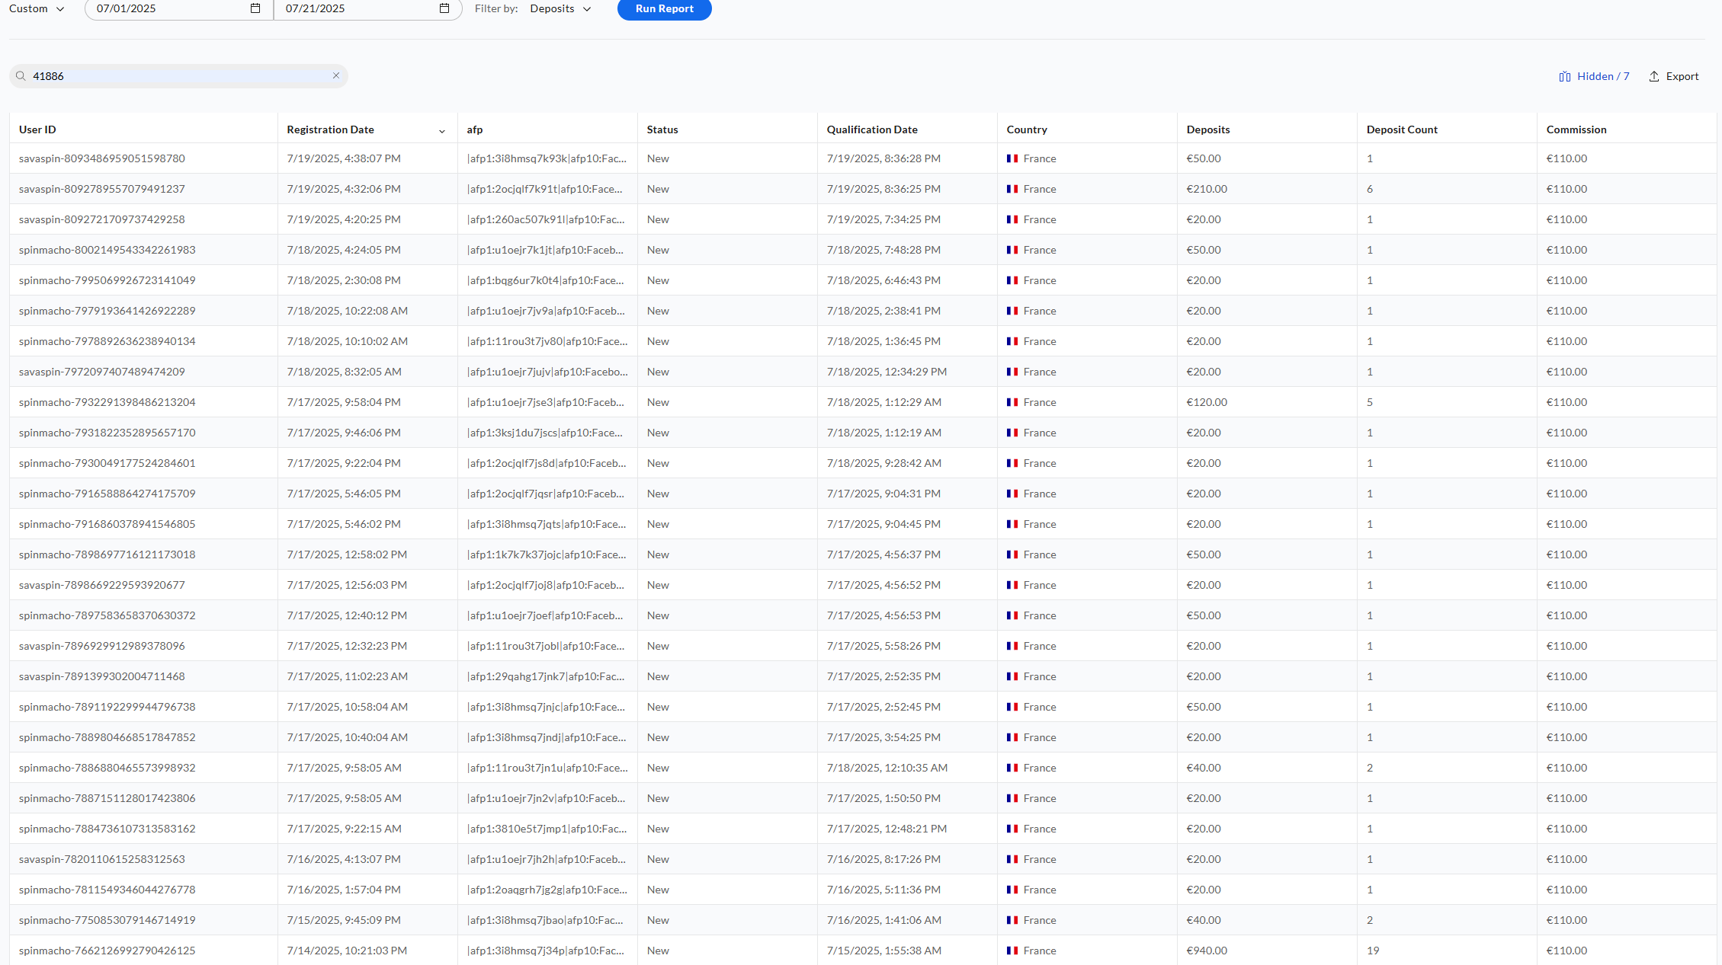Open the Filter by Deposits dropdown
This screenshot has height=965, width=1722.
click(560, 8)
